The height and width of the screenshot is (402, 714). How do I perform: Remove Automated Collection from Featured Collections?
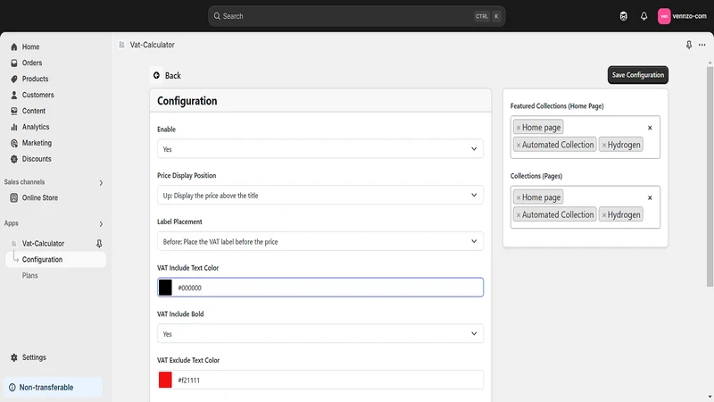click(x=519, y=145)
